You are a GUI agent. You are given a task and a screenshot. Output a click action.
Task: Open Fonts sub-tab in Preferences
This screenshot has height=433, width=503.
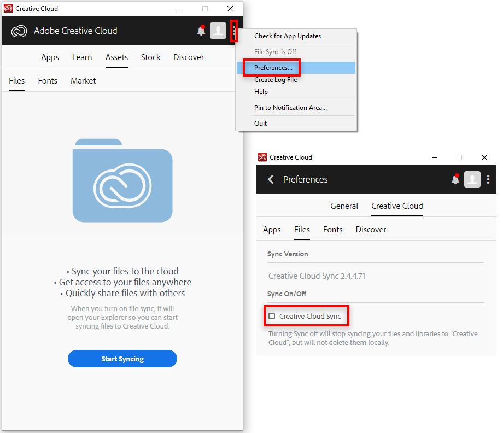tap(333, 230)
